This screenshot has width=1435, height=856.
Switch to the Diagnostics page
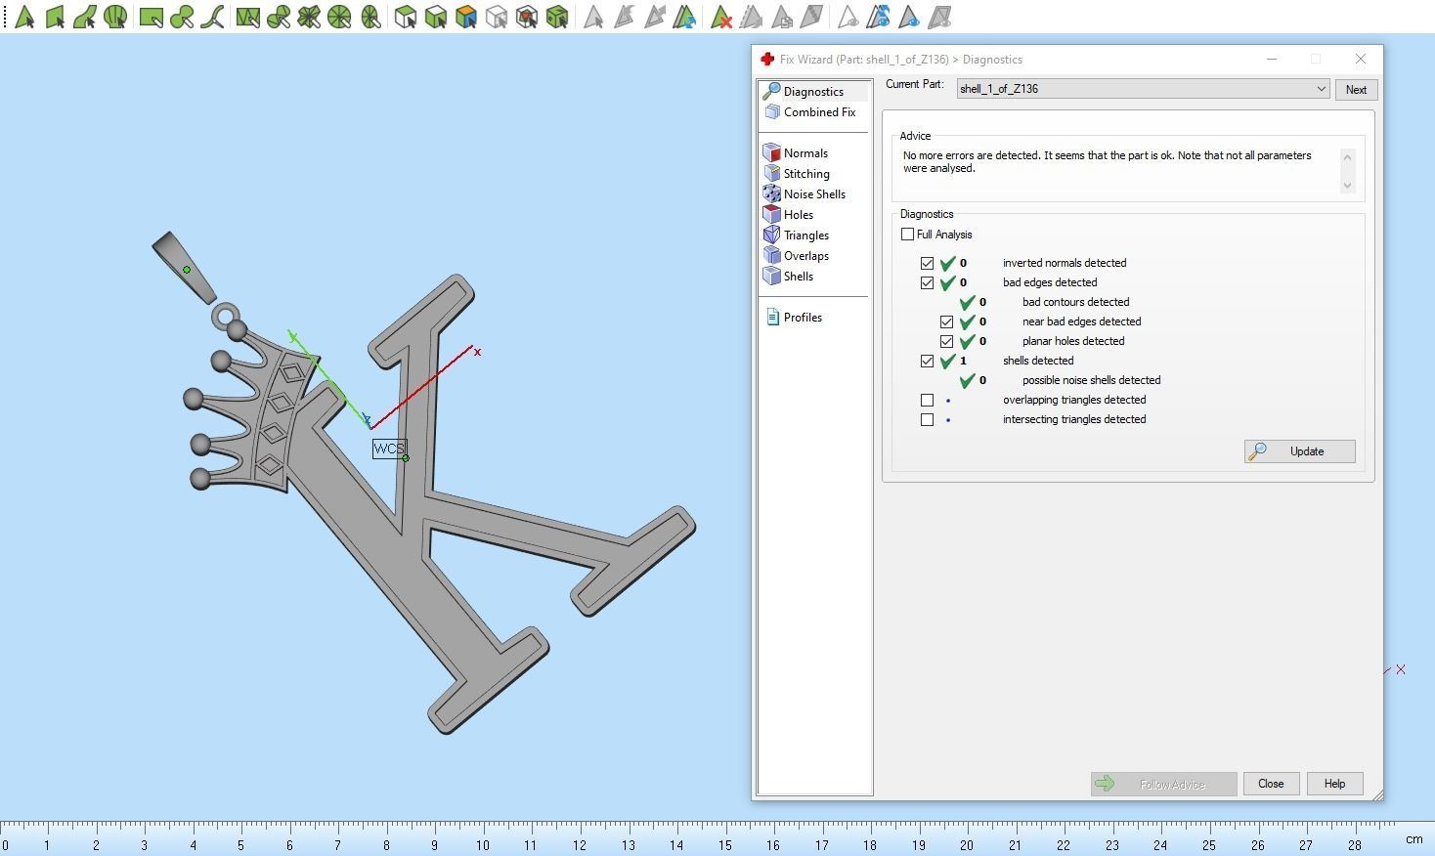tap(813, 92)
